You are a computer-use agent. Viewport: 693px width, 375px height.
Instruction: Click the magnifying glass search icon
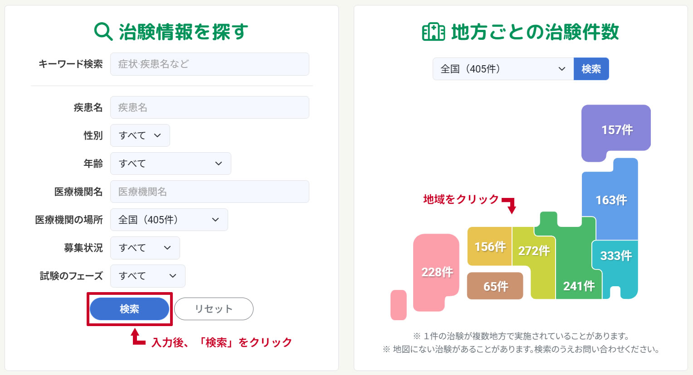pos(103,32)
